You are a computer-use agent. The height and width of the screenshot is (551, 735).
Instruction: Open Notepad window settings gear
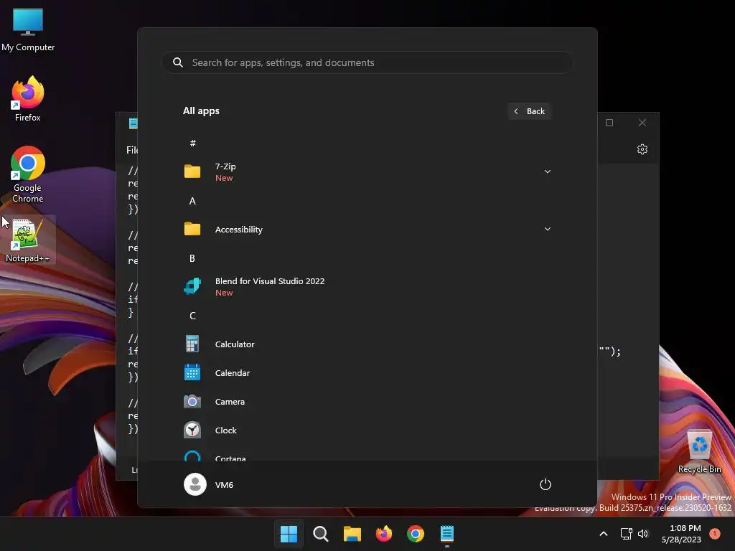pyautogui.click(x=642, y=149)
